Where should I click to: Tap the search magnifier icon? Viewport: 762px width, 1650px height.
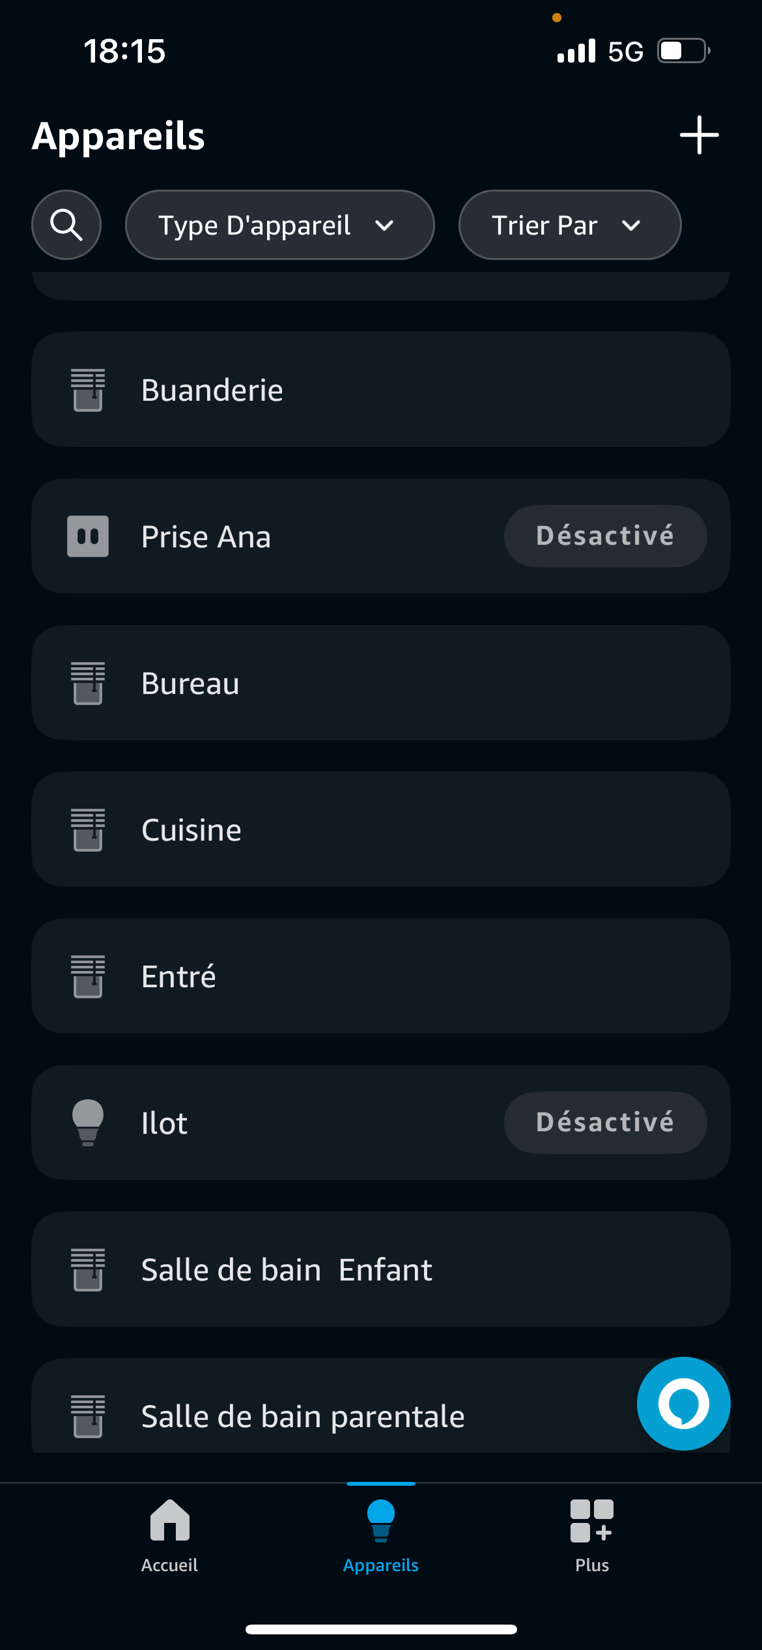tap(66, 225)
